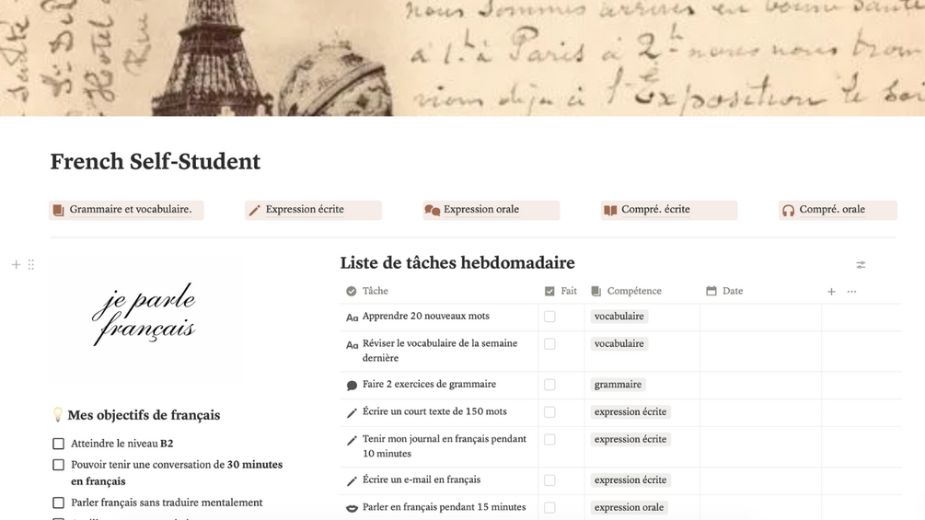
Task: Check Fait for Parler en français pendant 15 minutes
Action: (549, 507)
